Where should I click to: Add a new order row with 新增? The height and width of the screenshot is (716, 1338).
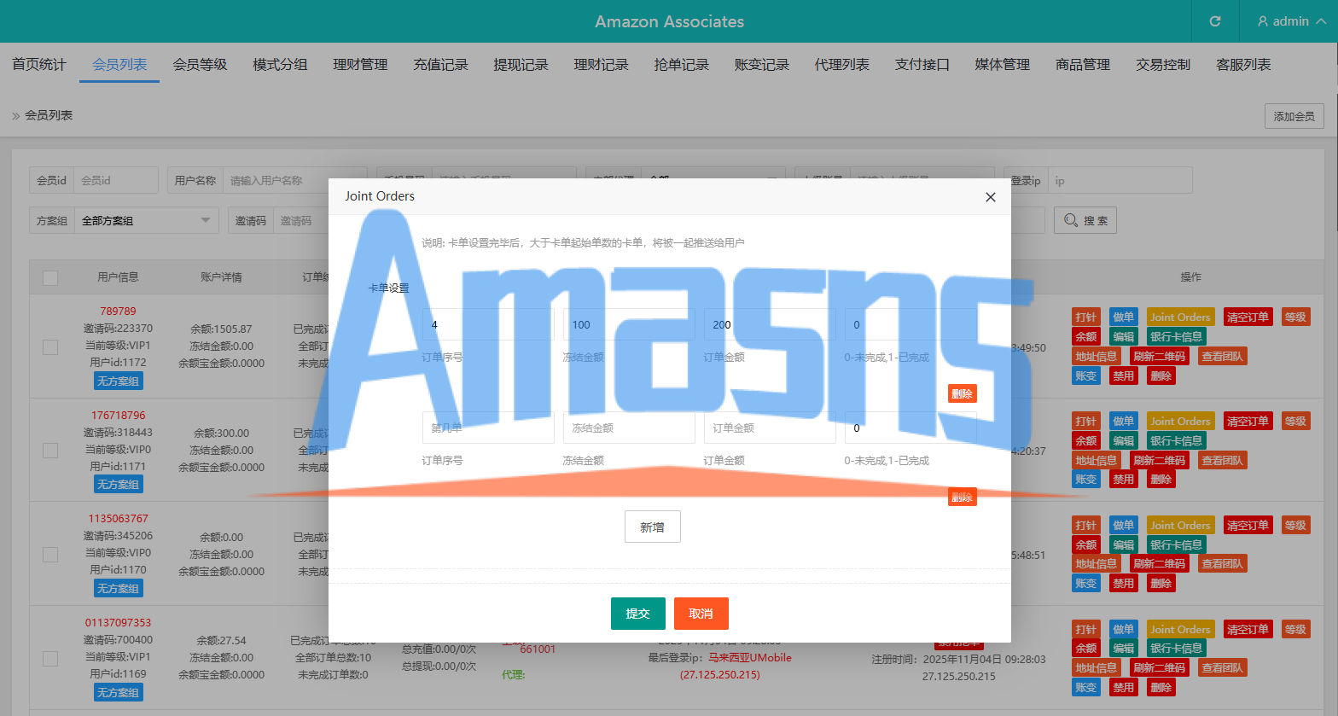coord(653,527)
